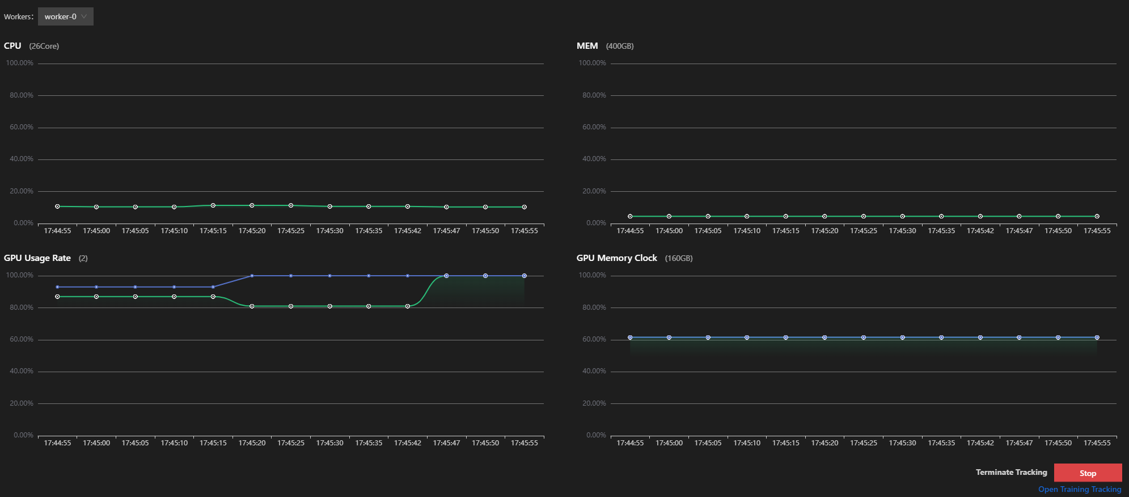Viewport: 1129px width, 497px height.
Task: Click CPU chart data point at 17:45:15
Action: 213,205
